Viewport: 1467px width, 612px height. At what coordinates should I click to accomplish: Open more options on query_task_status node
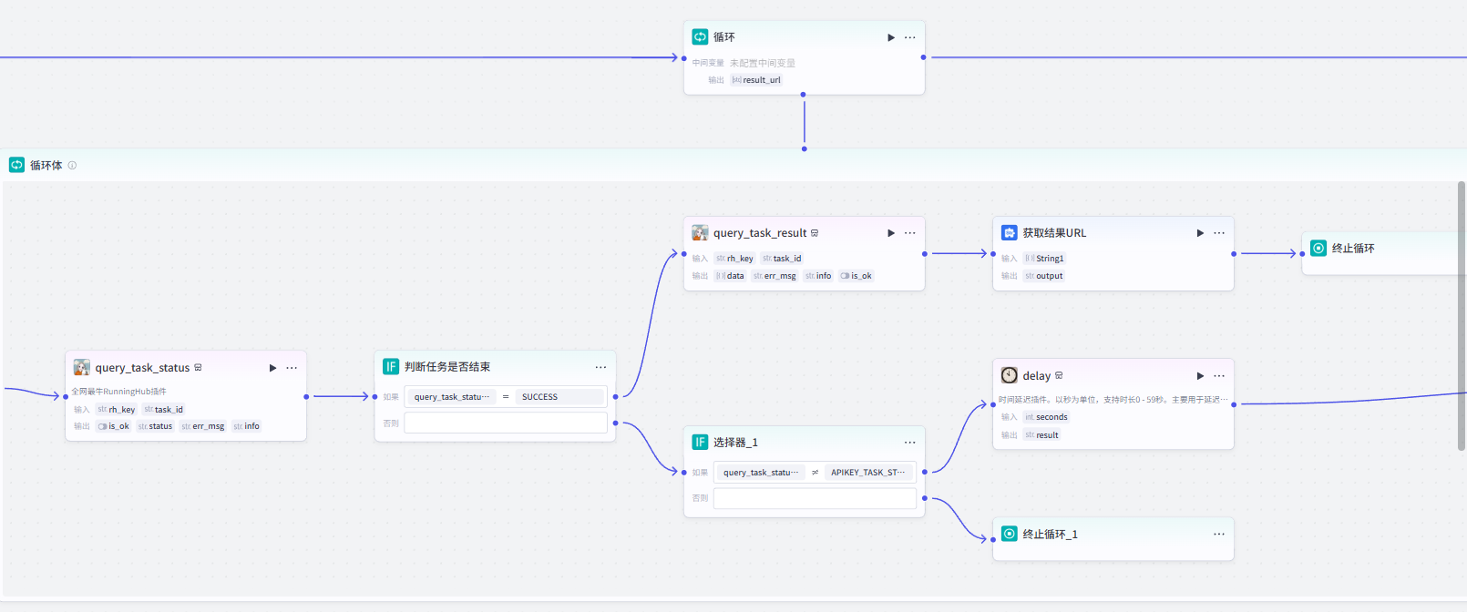(x=292, y=368)
